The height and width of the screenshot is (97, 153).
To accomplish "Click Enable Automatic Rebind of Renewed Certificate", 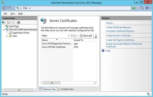I will (x=124, y=45).
